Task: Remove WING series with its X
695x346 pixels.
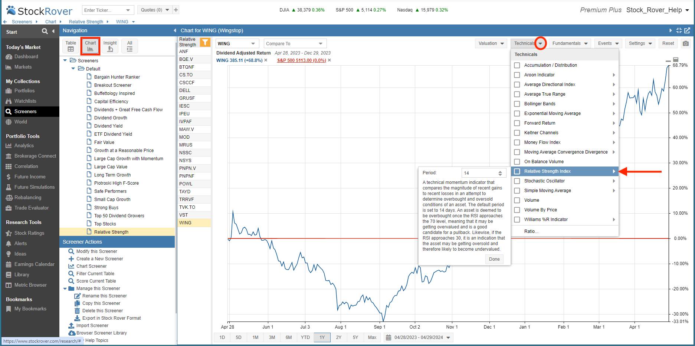Action: [x=266, y=60]
